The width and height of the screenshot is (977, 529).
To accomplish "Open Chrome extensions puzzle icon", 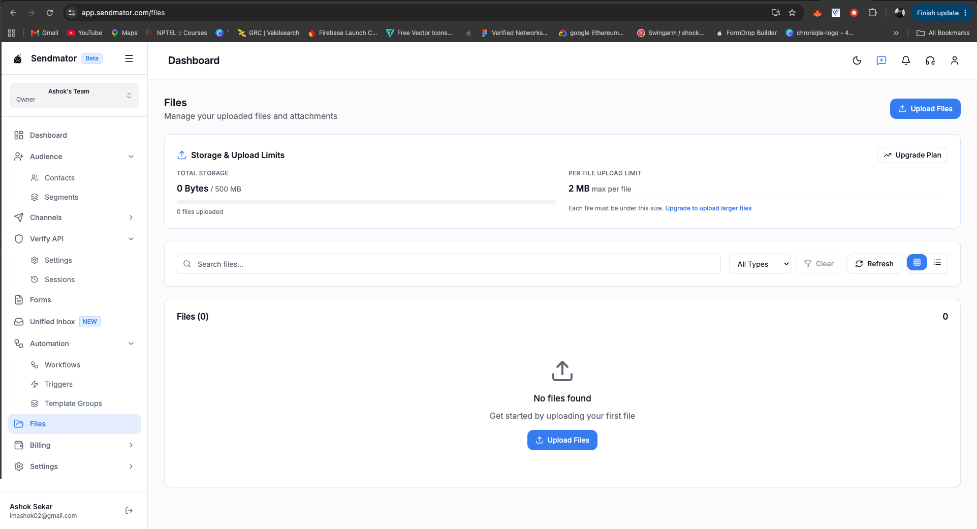I will pyautogui.click(x=872, y=13).
